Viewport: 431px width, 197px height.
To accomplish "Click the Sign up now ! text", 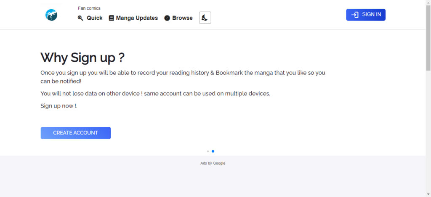I will (59, 106).
